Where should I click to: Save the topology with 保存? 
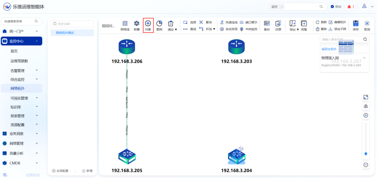(x=356, y=26)
